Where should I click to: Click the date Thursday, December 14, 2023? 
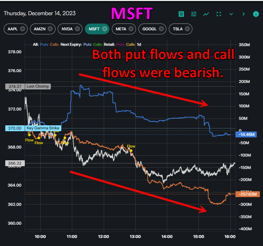click(x=40, y=13)
